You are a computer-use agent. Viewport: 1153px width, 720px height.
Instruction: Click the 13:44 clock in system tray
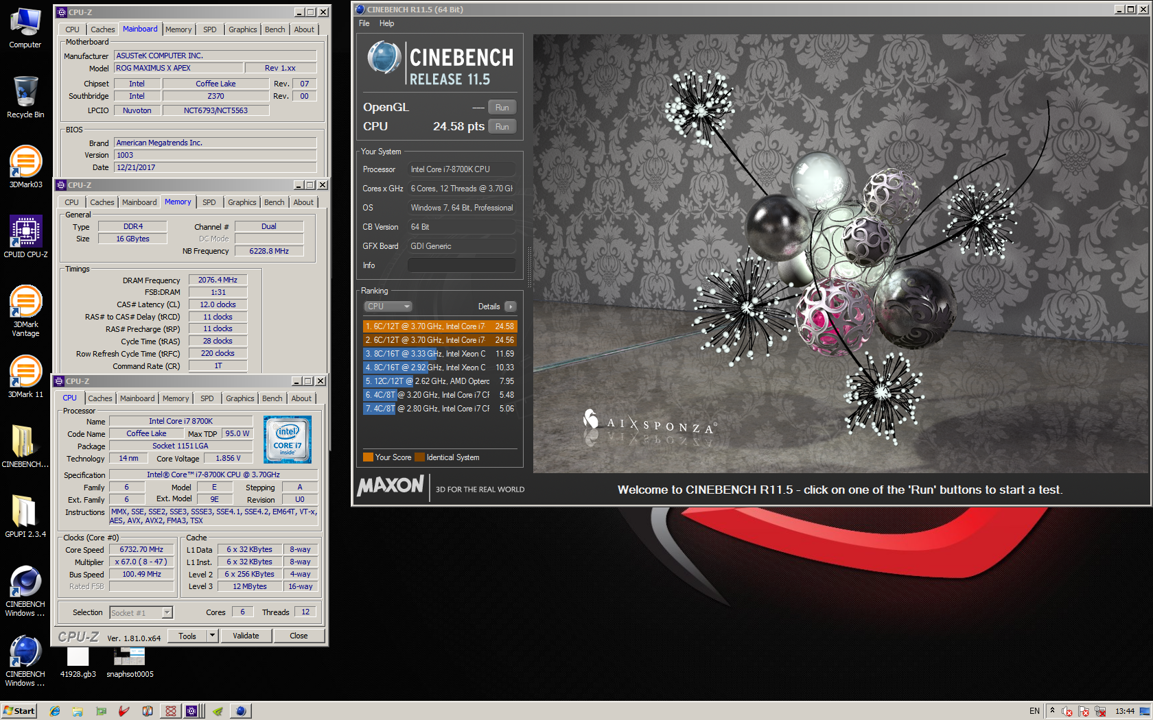pos(1125,711)
